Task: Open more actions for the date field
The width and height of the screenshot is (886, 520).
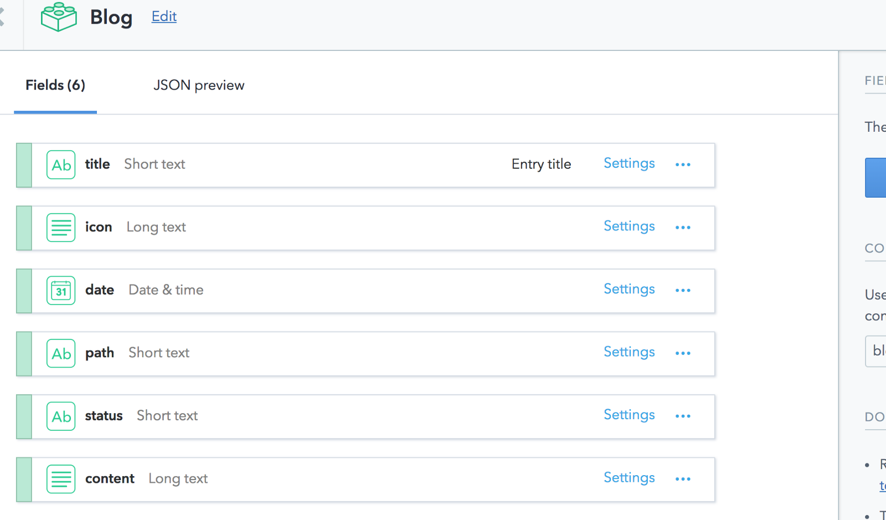Action: pyautogui.click(x=683, y=290)
